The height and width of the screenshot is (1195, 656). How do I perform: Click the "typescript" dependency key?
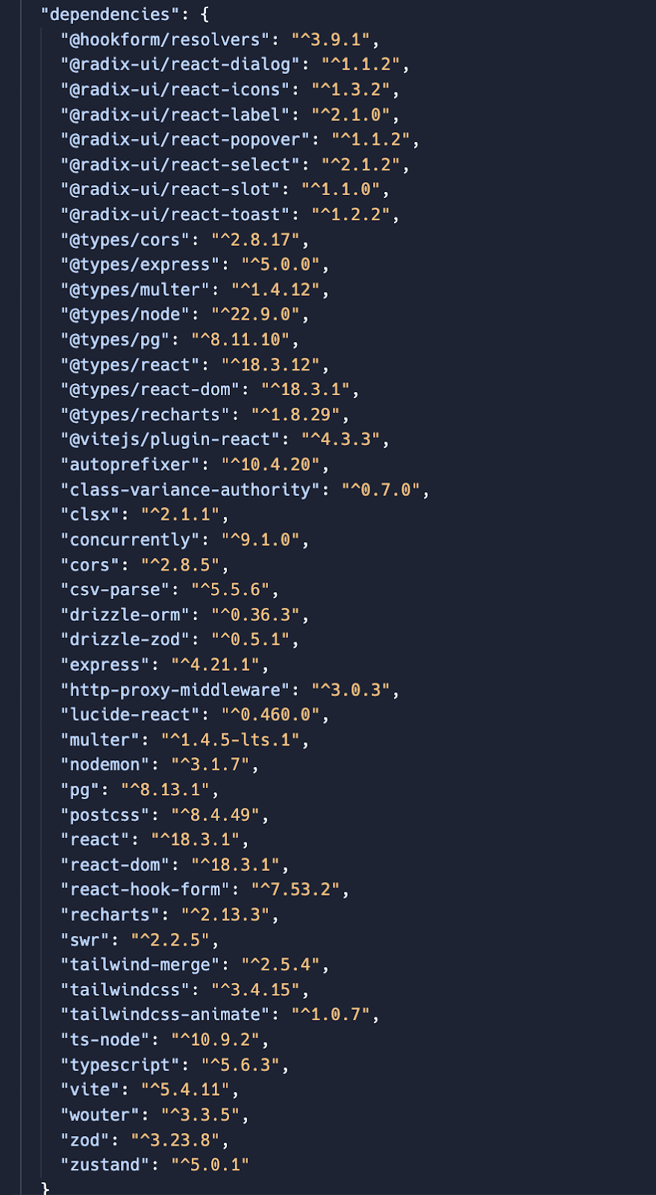tap(120, 1064)
